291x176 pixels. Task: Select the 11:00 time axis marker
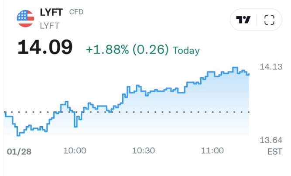click(x=212, y=151)
